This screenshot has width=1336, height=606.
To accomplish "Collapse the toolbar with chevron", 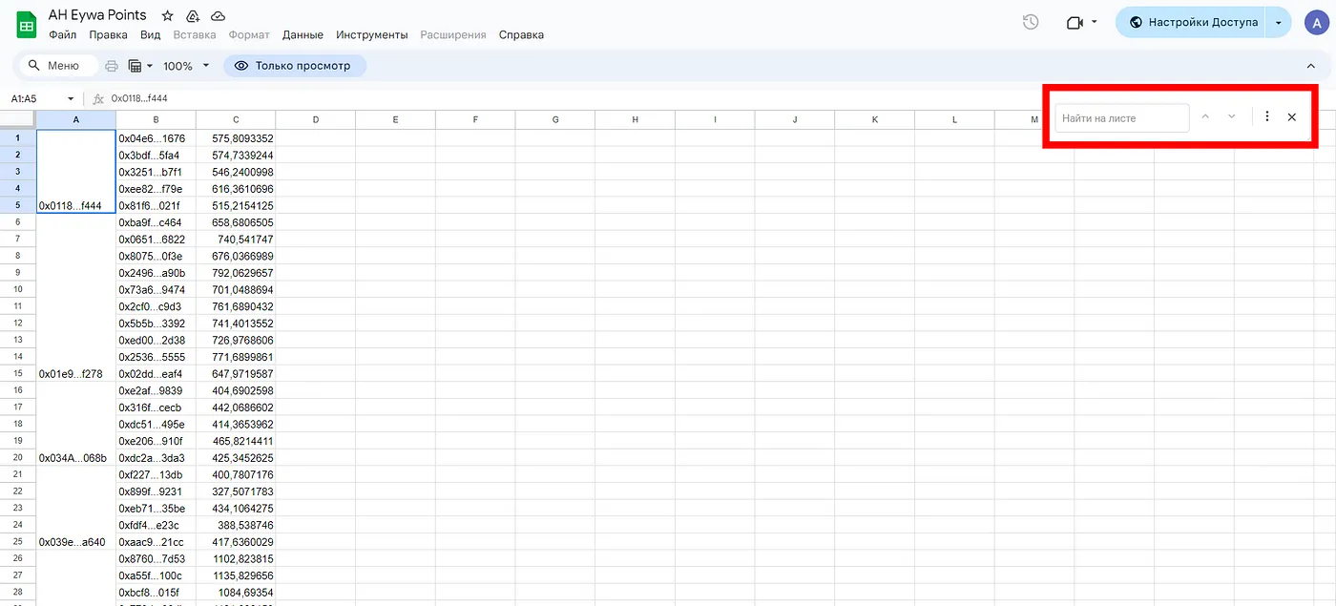I will [x=1310, y=66].
